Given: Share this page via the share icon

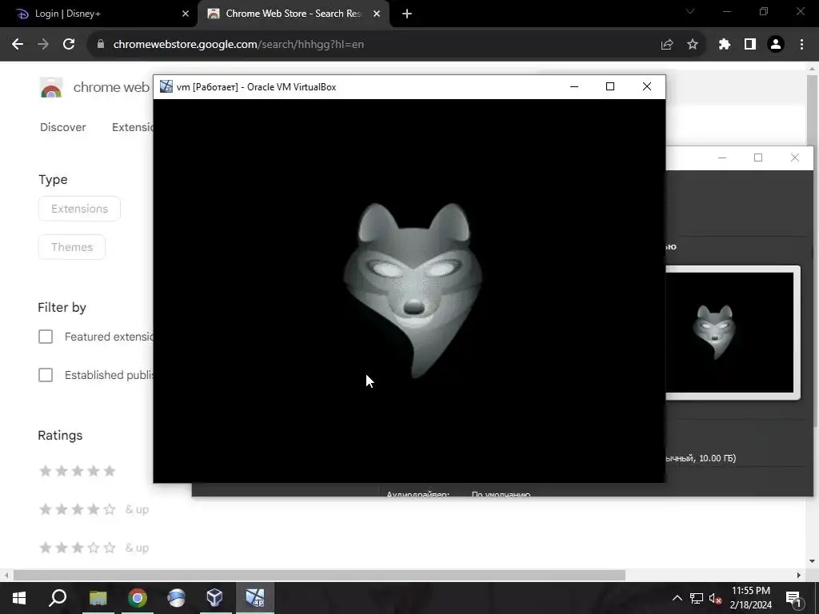Looking at the screenshot, I should pos(667,45).
